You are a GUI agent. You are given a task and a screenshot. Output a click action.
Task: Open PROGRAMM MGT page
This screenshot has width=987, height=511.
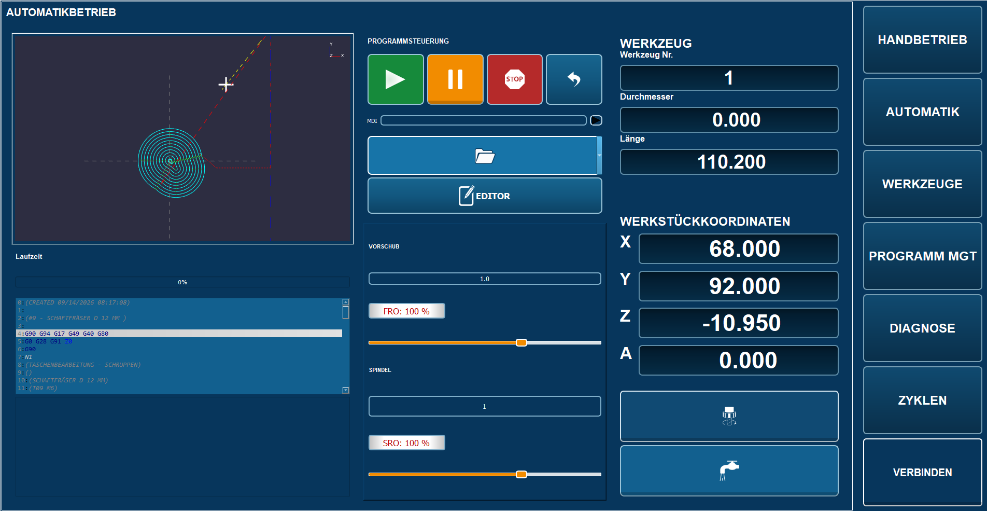pos(922,256)
